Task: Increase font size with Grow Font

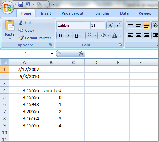Action: coord(110,25)
